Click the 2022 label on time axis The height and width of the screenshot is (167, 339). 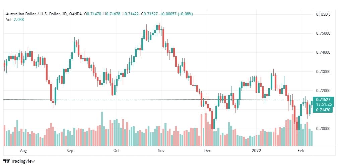[x=256, y=151]
